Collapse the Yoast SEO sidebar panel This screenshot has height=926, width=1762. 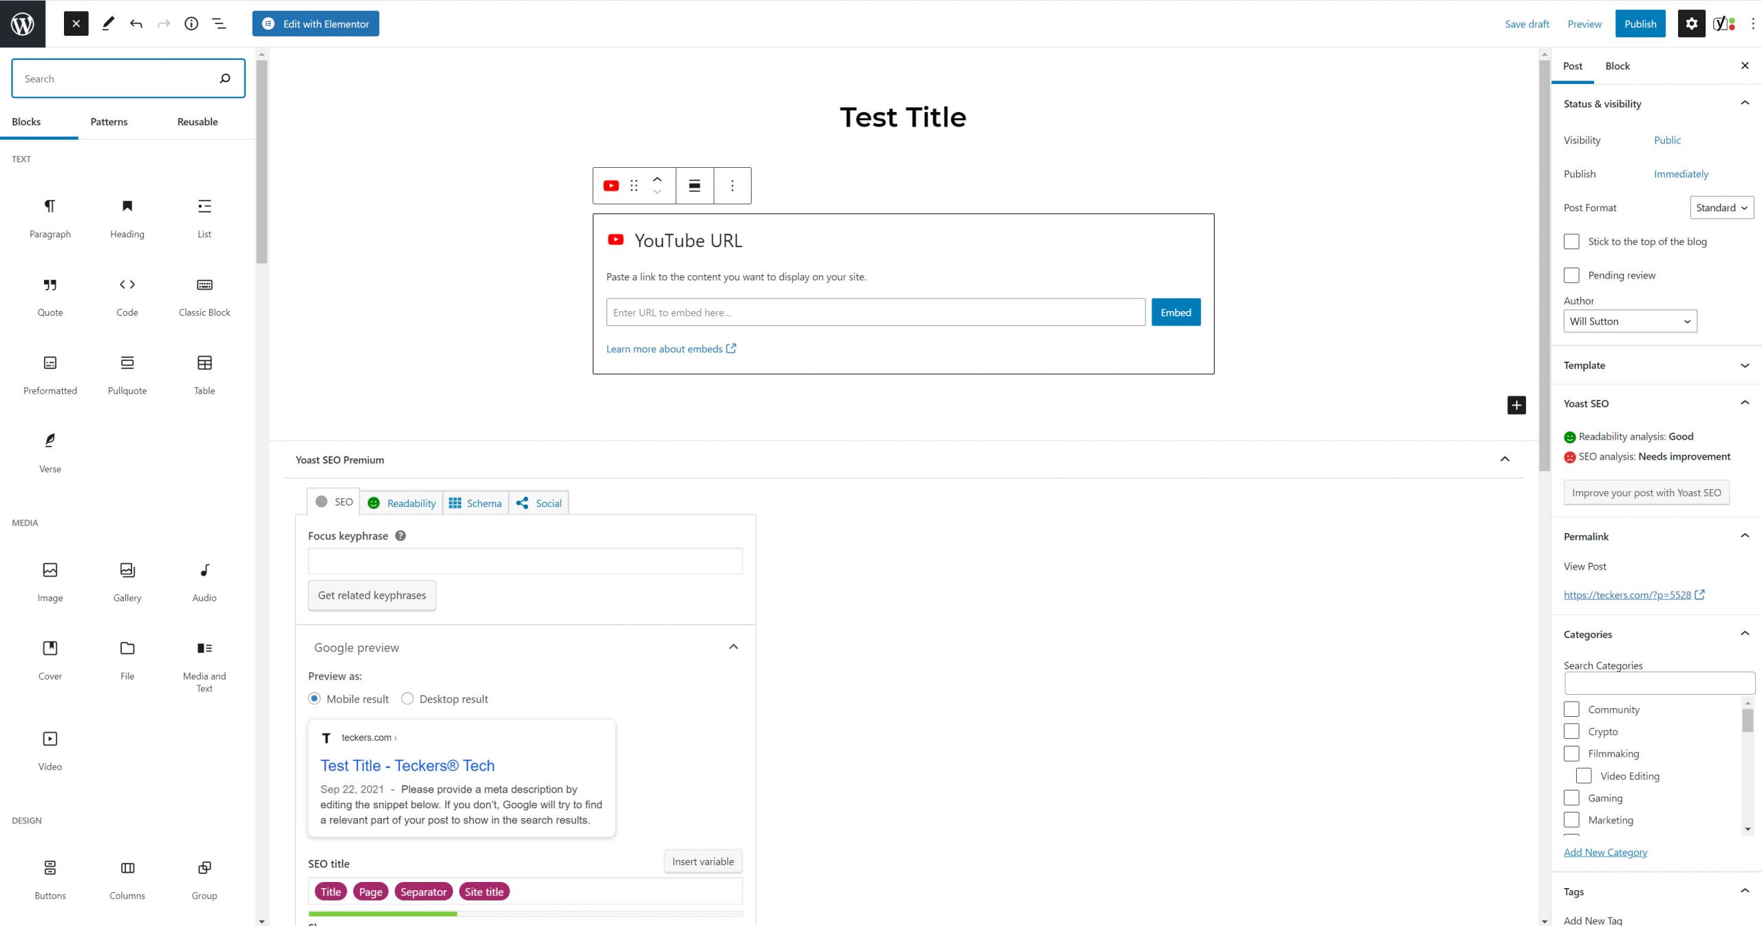[1745, 403]
